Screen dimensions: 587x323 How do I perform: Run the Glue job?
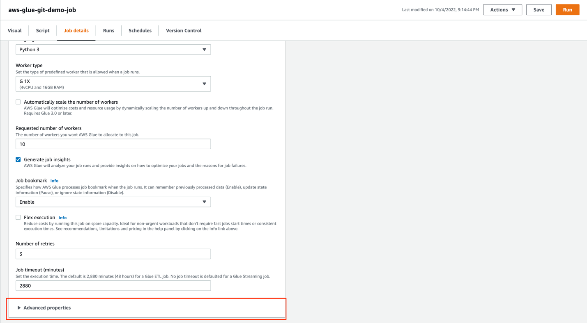coord(567,10)
